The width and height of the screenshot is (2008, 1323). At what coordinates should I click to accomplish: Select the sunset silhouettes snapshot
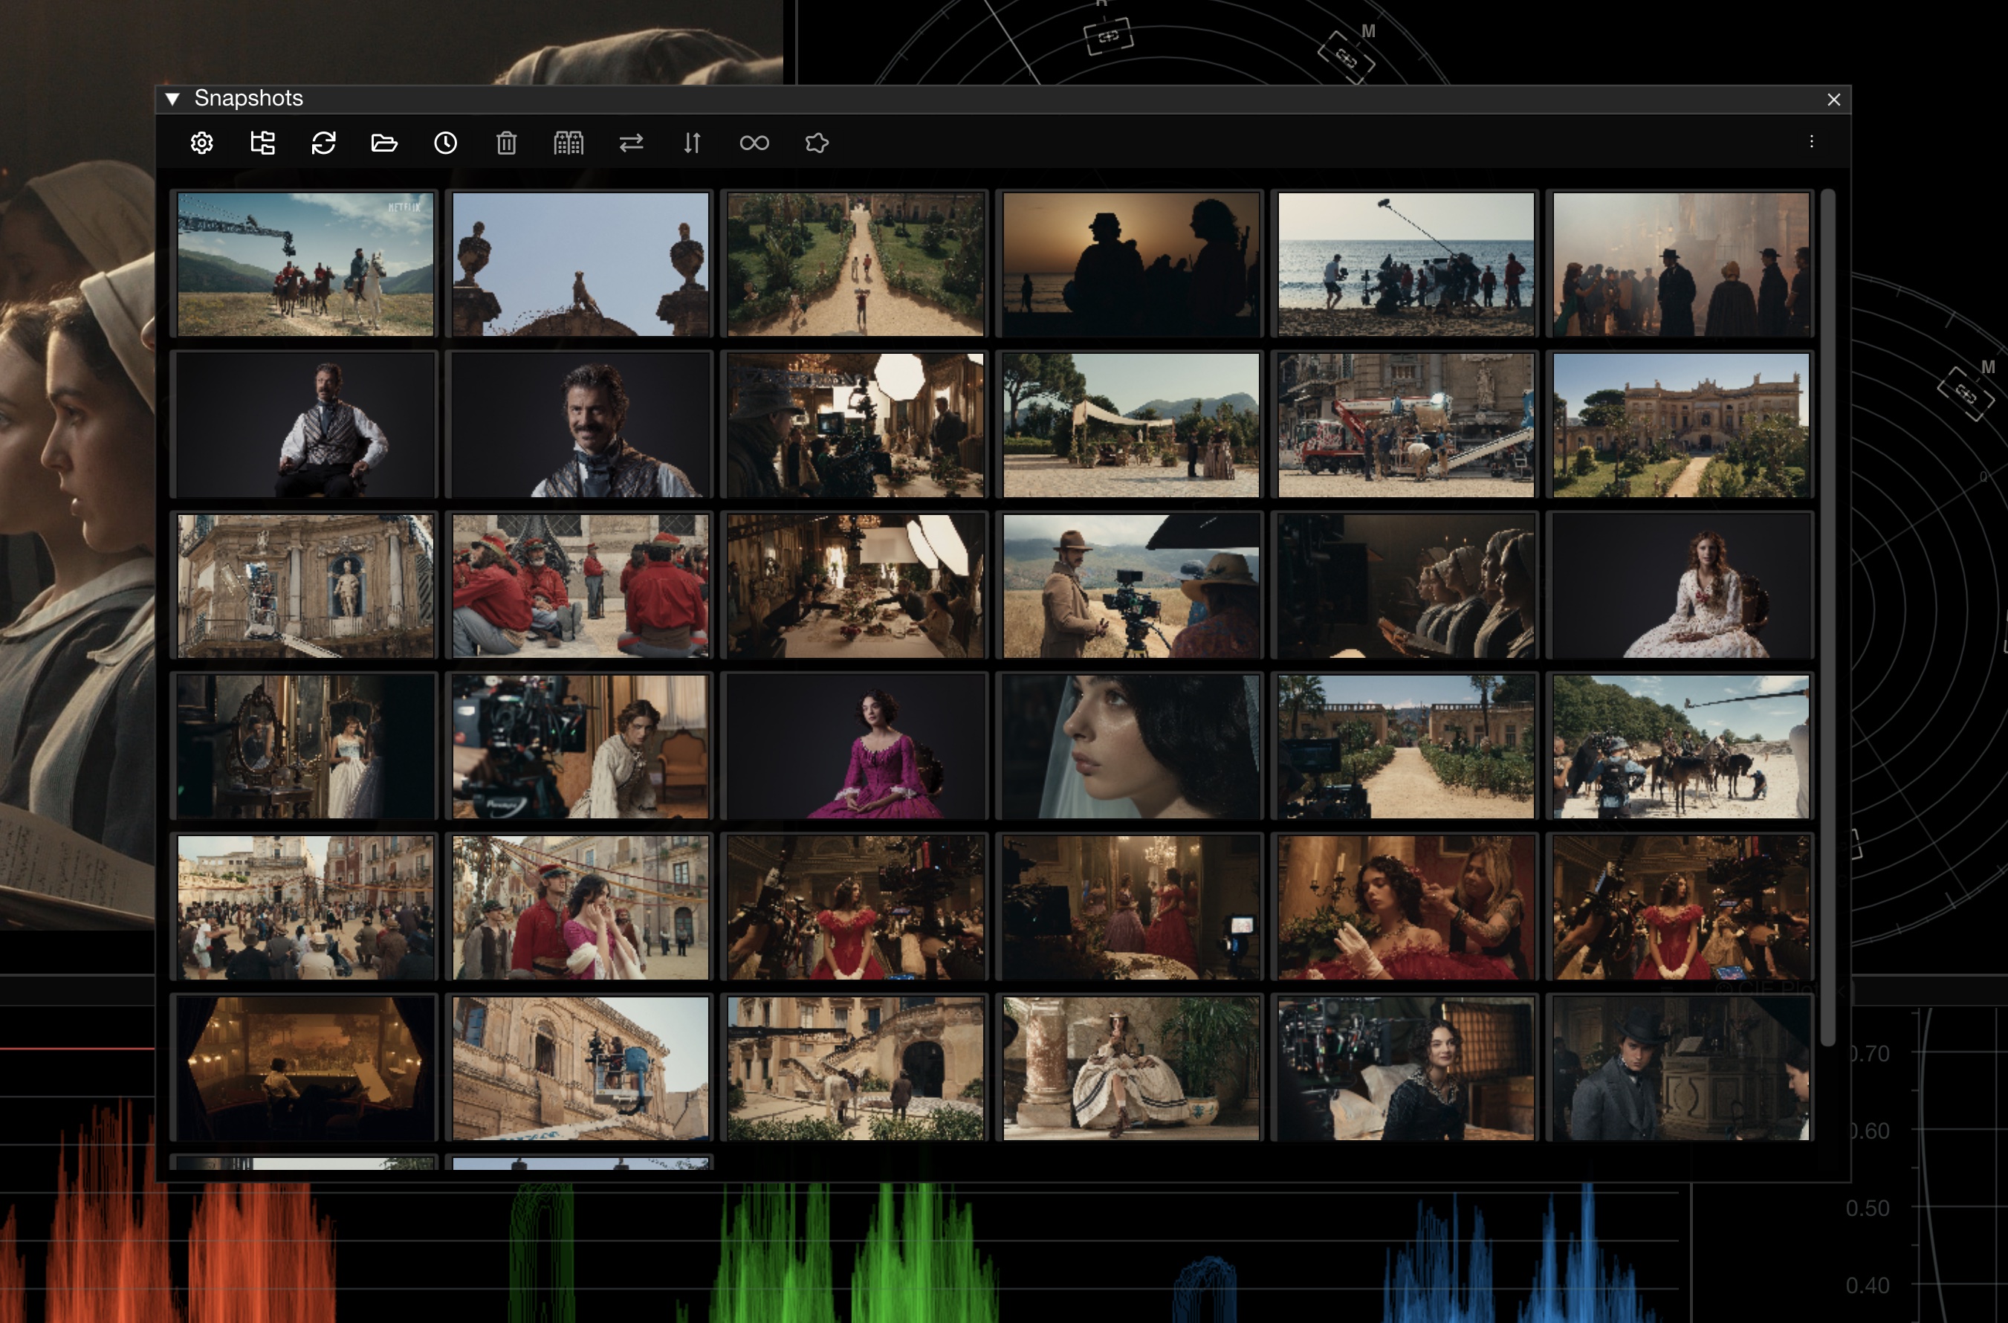pos(1130,263)
